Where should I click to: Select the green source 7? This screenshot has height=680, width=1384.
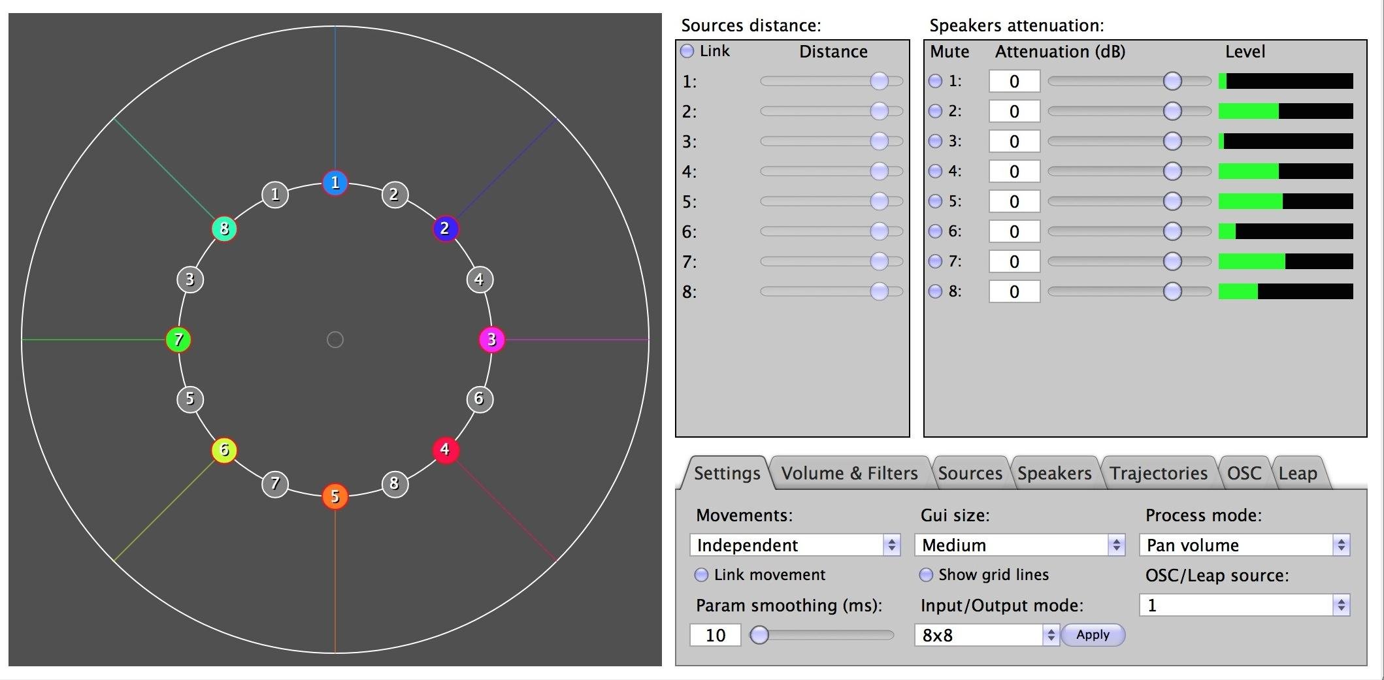[x=178, y=339]
